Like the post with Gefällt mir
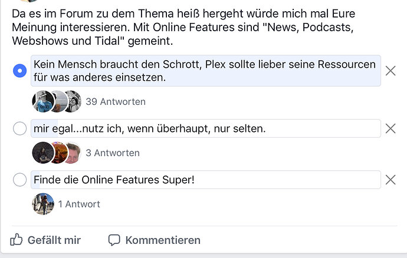 [x=46, y=240]
